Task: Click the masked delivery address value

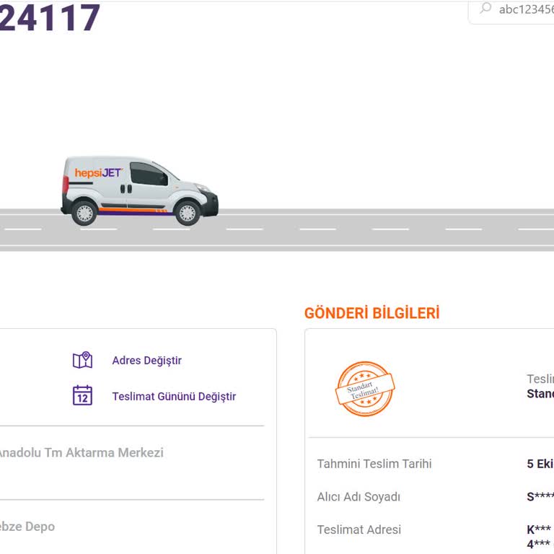Action: click(540, 537)
